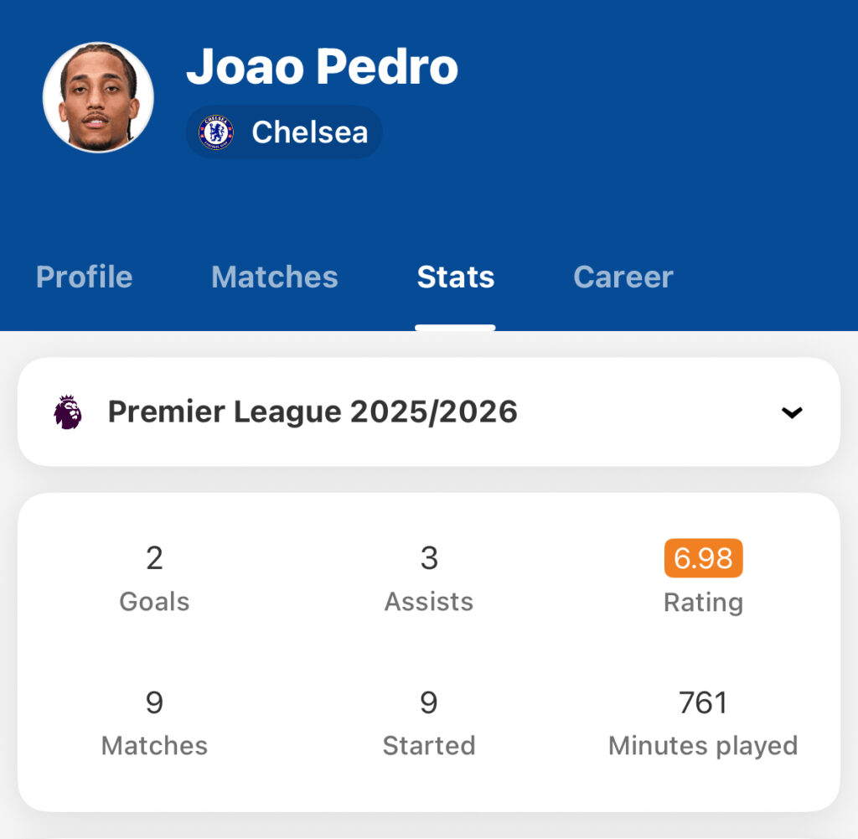Go to the Career tab
The width and height of the screenshot is (858, 839).
pos(623,277)
